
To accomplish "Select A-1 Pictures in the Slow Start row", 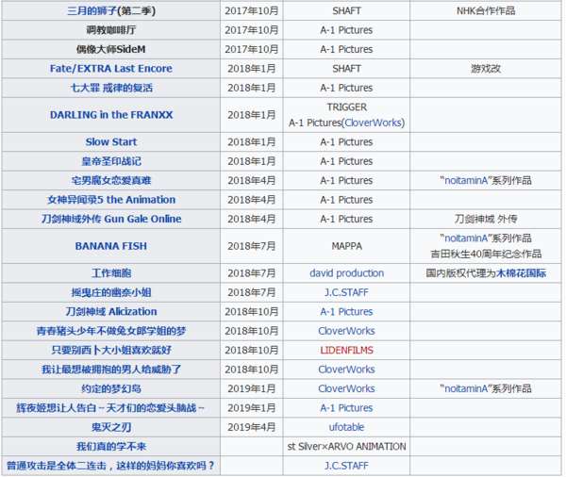I will pos(346,141).
